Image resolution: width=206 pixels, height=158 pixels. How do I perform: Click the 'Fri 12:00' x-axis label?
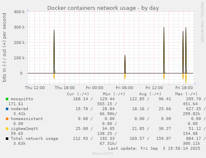pyautogui.click(x=154, y=88)
